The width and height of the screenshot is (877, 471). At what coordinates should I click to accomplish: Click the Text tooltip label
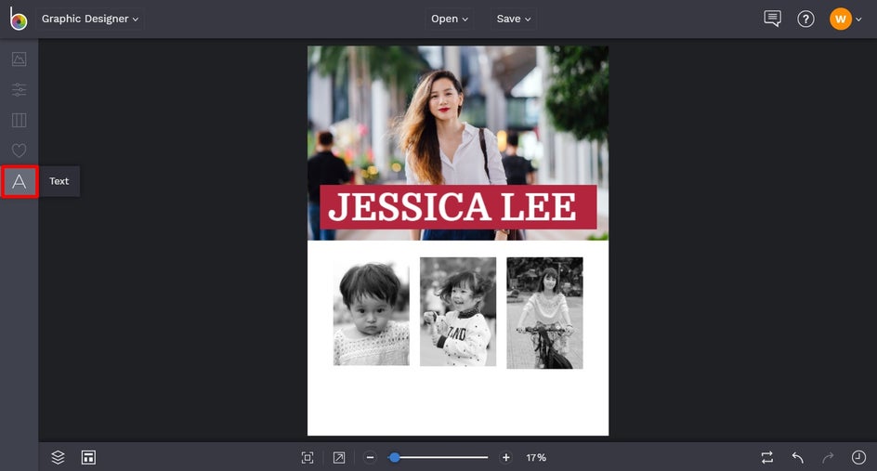tap(59, 181)
